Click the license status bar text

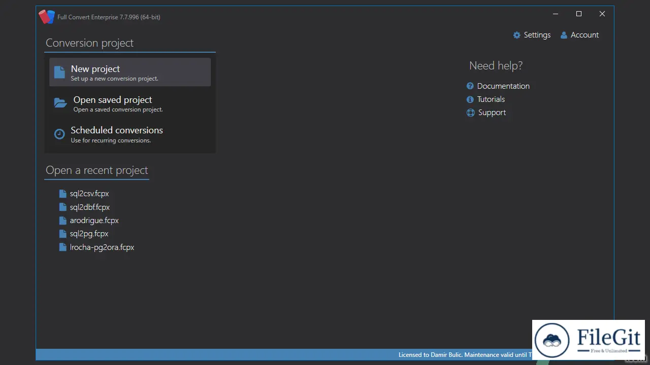pyautogui.click(x=465, y=355)
